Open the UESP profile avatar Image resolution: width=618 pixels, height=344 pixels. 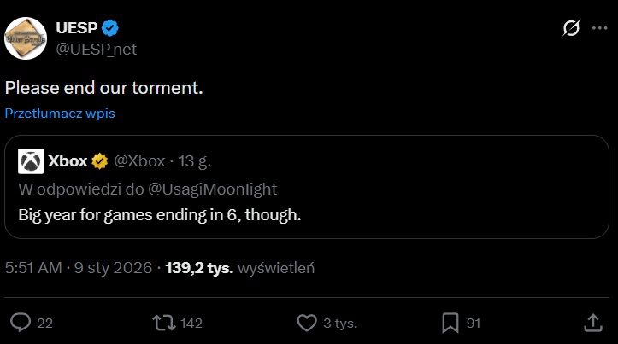[26, 38]
